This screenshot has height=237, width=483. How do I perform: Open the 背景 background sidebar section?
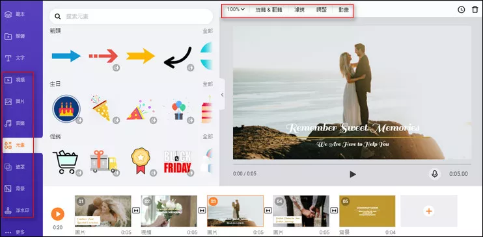click(x=15, y=189)
